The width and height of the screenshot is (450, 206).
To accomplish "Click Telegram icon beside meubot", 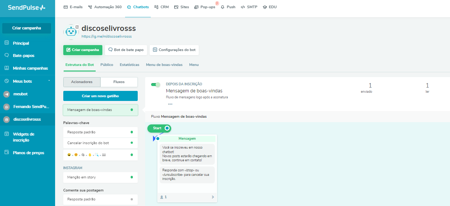I will pos(6,95).
